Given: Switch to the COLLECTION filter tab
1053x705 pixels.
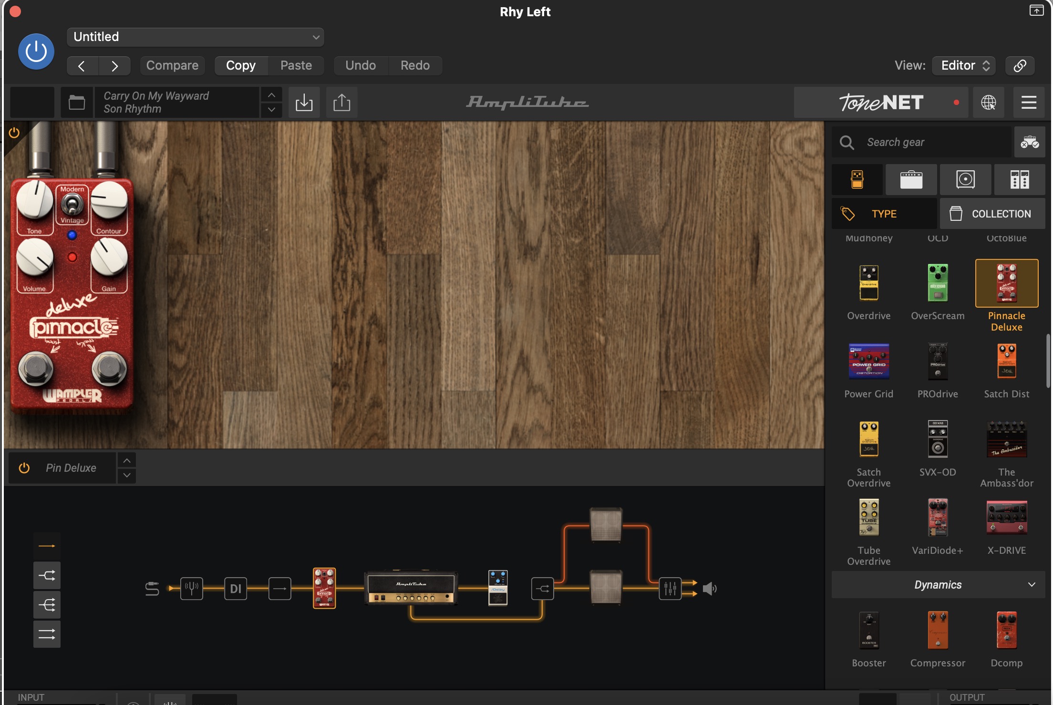Looking at the screenshot, I should point(992,214).
